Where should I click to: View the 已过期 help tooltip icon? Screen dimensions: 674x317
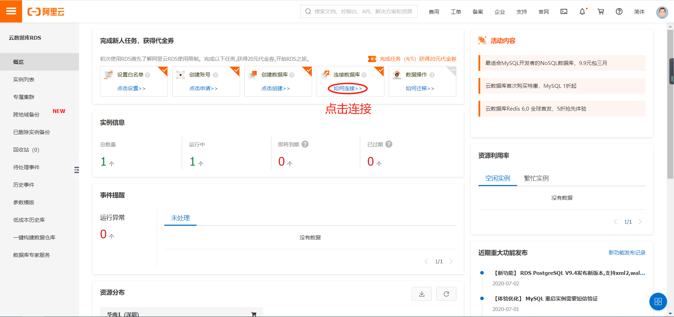pos(388,144)
